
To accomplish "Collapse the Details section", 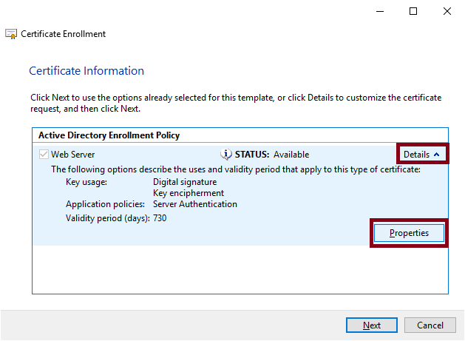I will pos(422,155).
